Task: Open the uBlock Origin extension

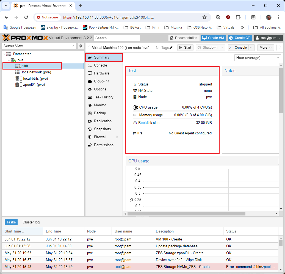Action: click(x=228, y=17)
